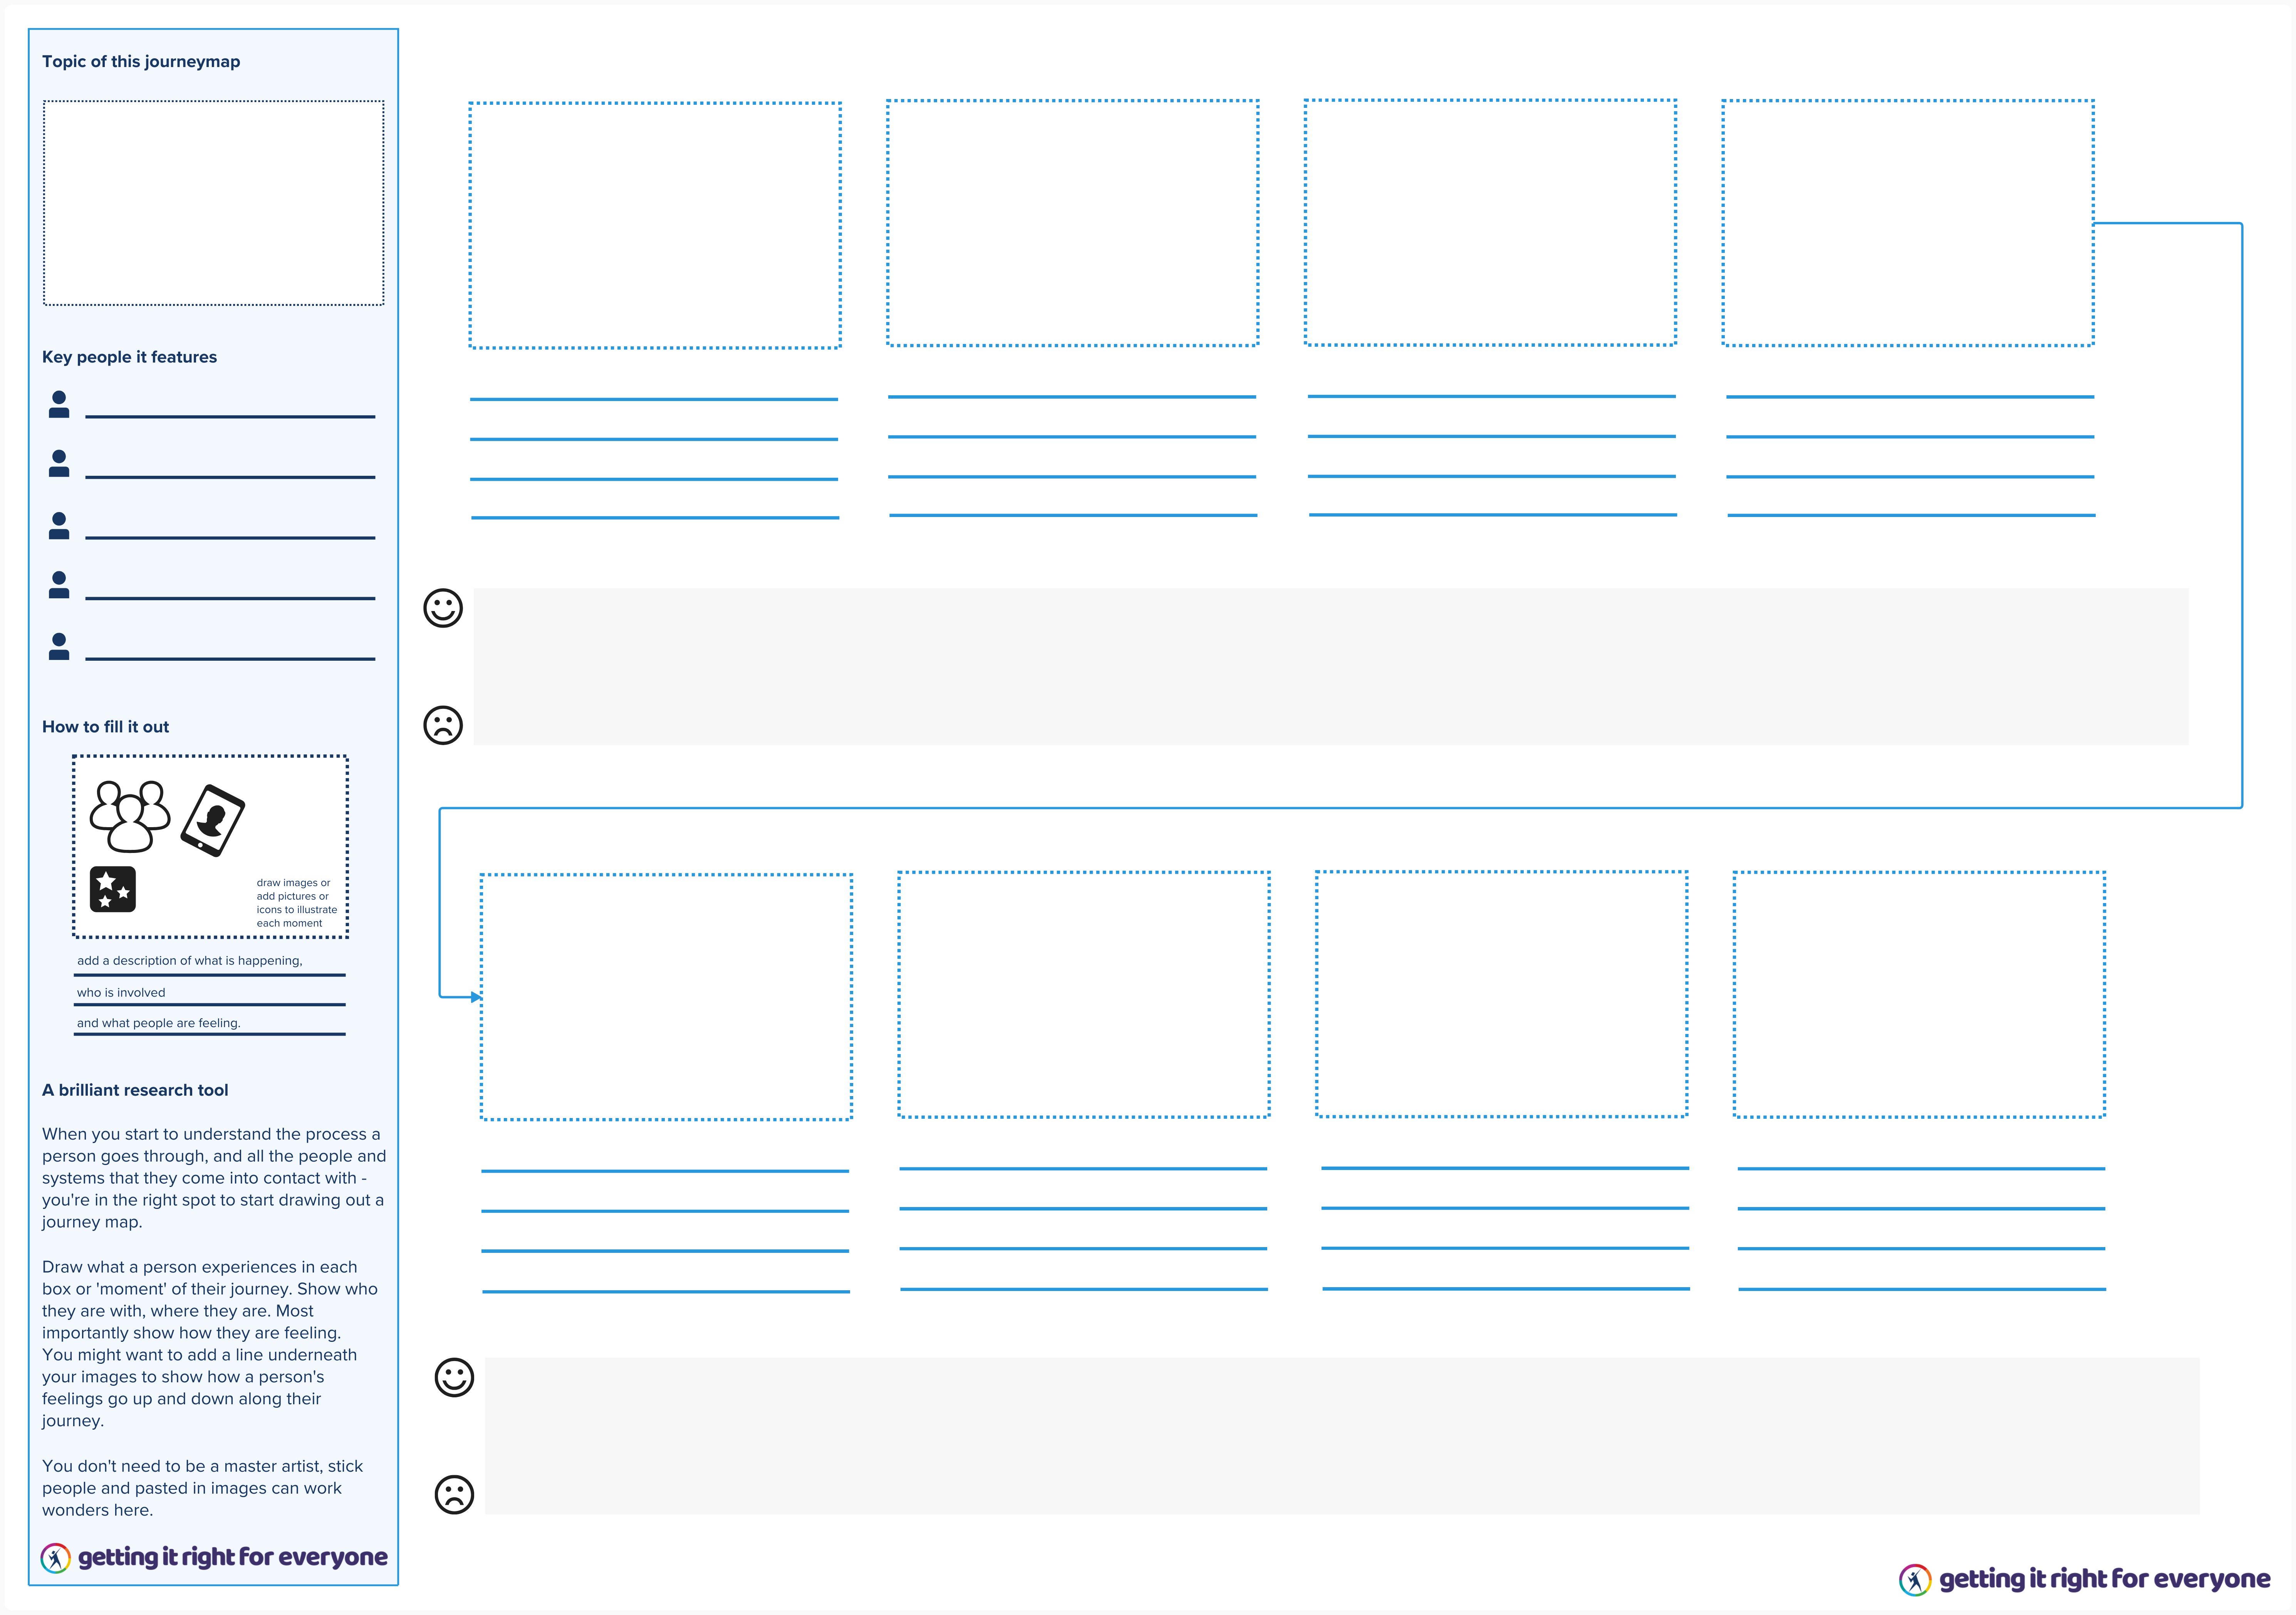Click the 'Key people it features' heading
2296x1615 pixels.
[x=129, y=357]
